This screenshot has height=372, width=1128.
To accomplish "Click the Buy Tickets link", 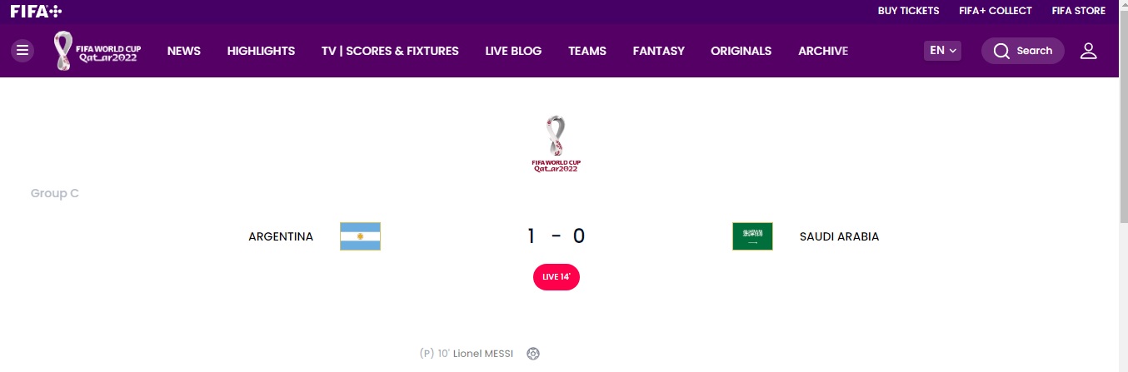I will click(x=908, y=11).
